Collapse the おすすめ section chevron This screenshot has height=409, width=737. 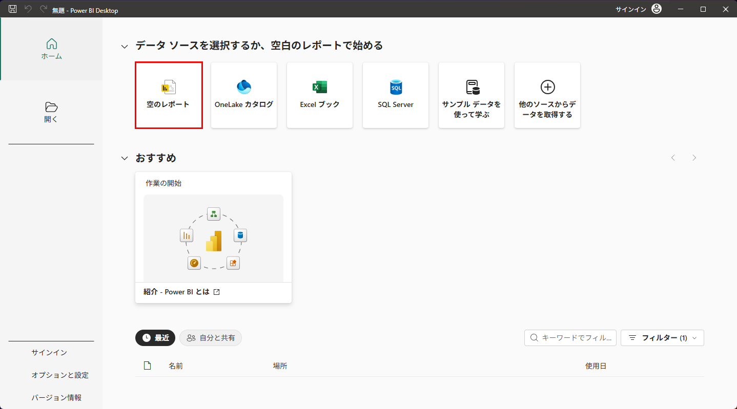click(125, 158)
